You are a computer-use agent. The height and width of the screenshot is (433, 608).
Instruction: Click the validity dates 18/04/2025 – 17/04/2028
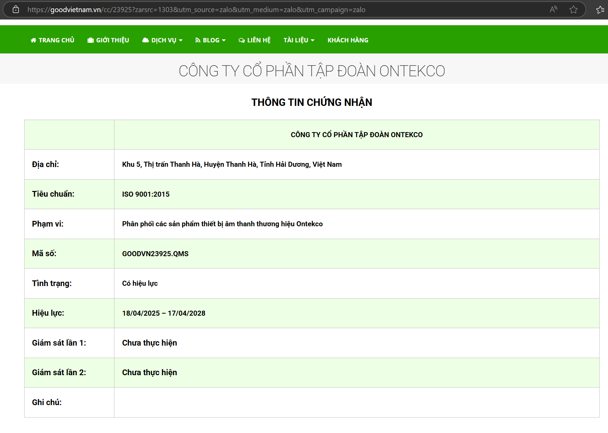pos(164,313)
